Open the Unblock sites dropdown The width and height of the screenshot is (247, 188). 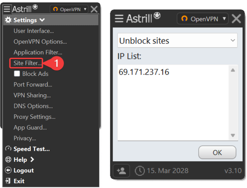(x=177, y=41)
